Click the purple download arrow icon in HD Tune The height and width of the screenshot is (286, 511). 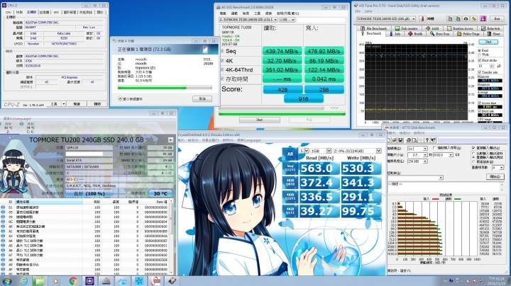pyautogui.click(x=483, y=19)
